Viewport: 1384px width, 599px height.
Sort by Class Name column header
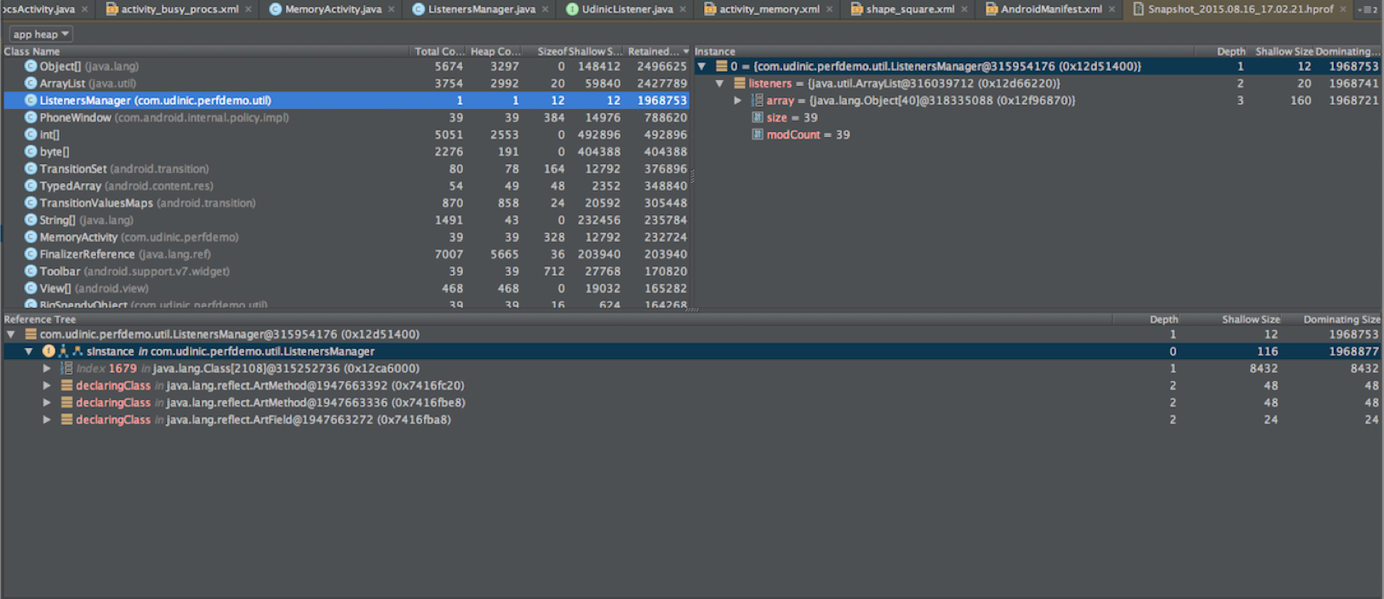[x=32, y=51]
